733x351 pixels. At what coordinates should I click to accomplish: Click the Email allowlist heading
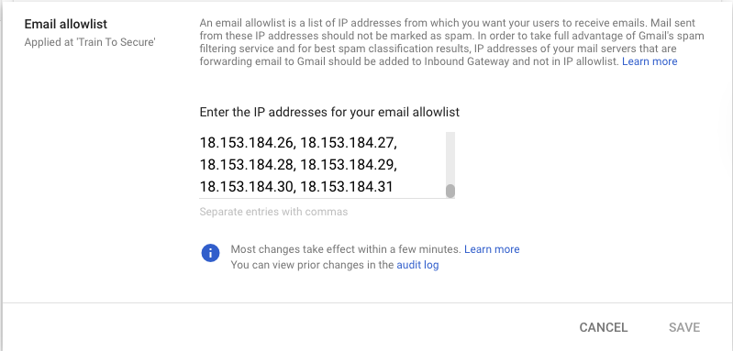pos(66,24)
